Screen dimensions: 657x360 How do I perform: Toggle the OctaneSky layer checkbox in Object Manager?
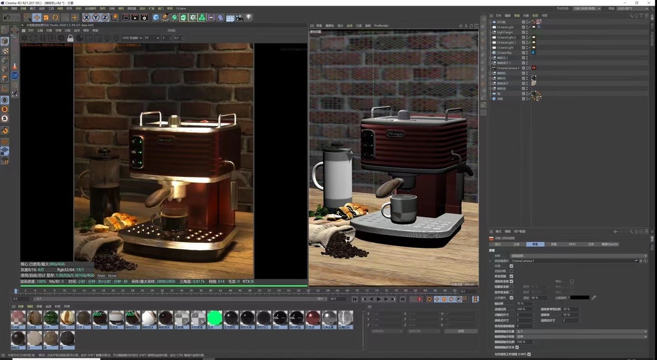(523, 53)
